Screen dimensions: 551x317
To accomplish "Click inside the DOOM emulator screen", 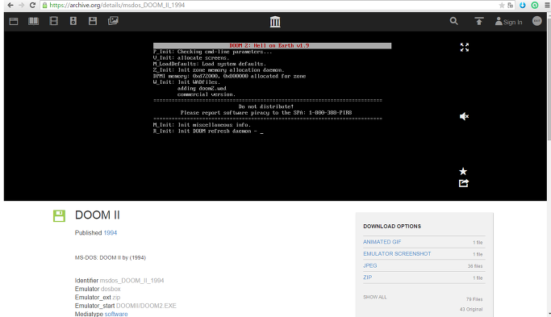I will [x=272, y=116].
